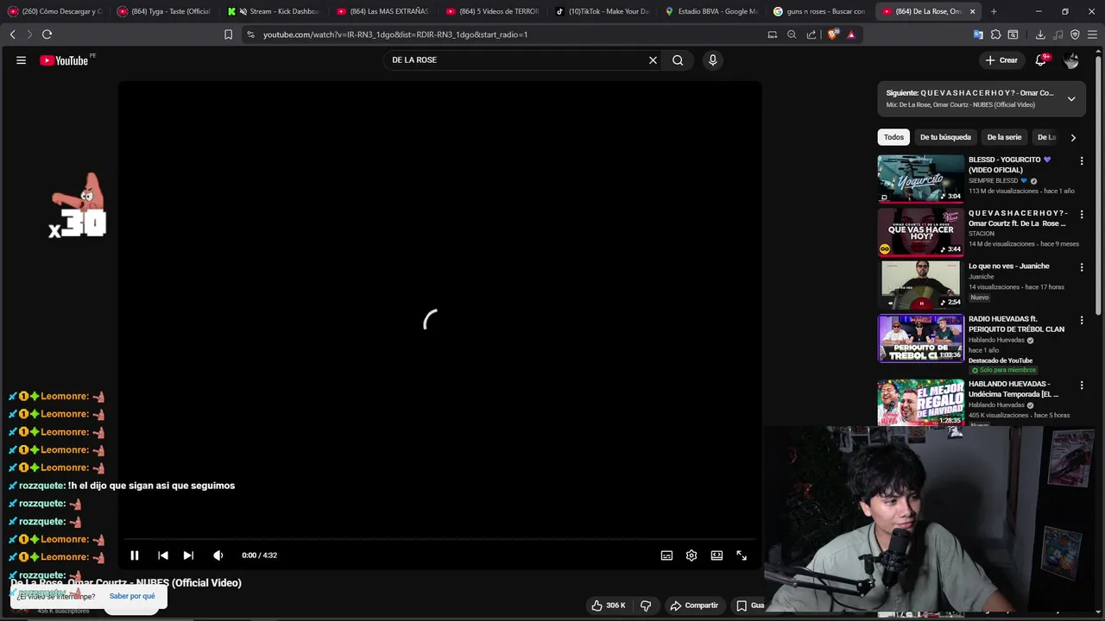
Task: Open the Brave VPN shield icon
Action: [1075, 34]
